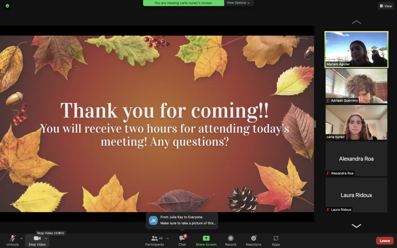The image size is (397, 248).
Task: Expand audio options caret next to Unmute
Action: pyautogui.click(x=21, y=238)
